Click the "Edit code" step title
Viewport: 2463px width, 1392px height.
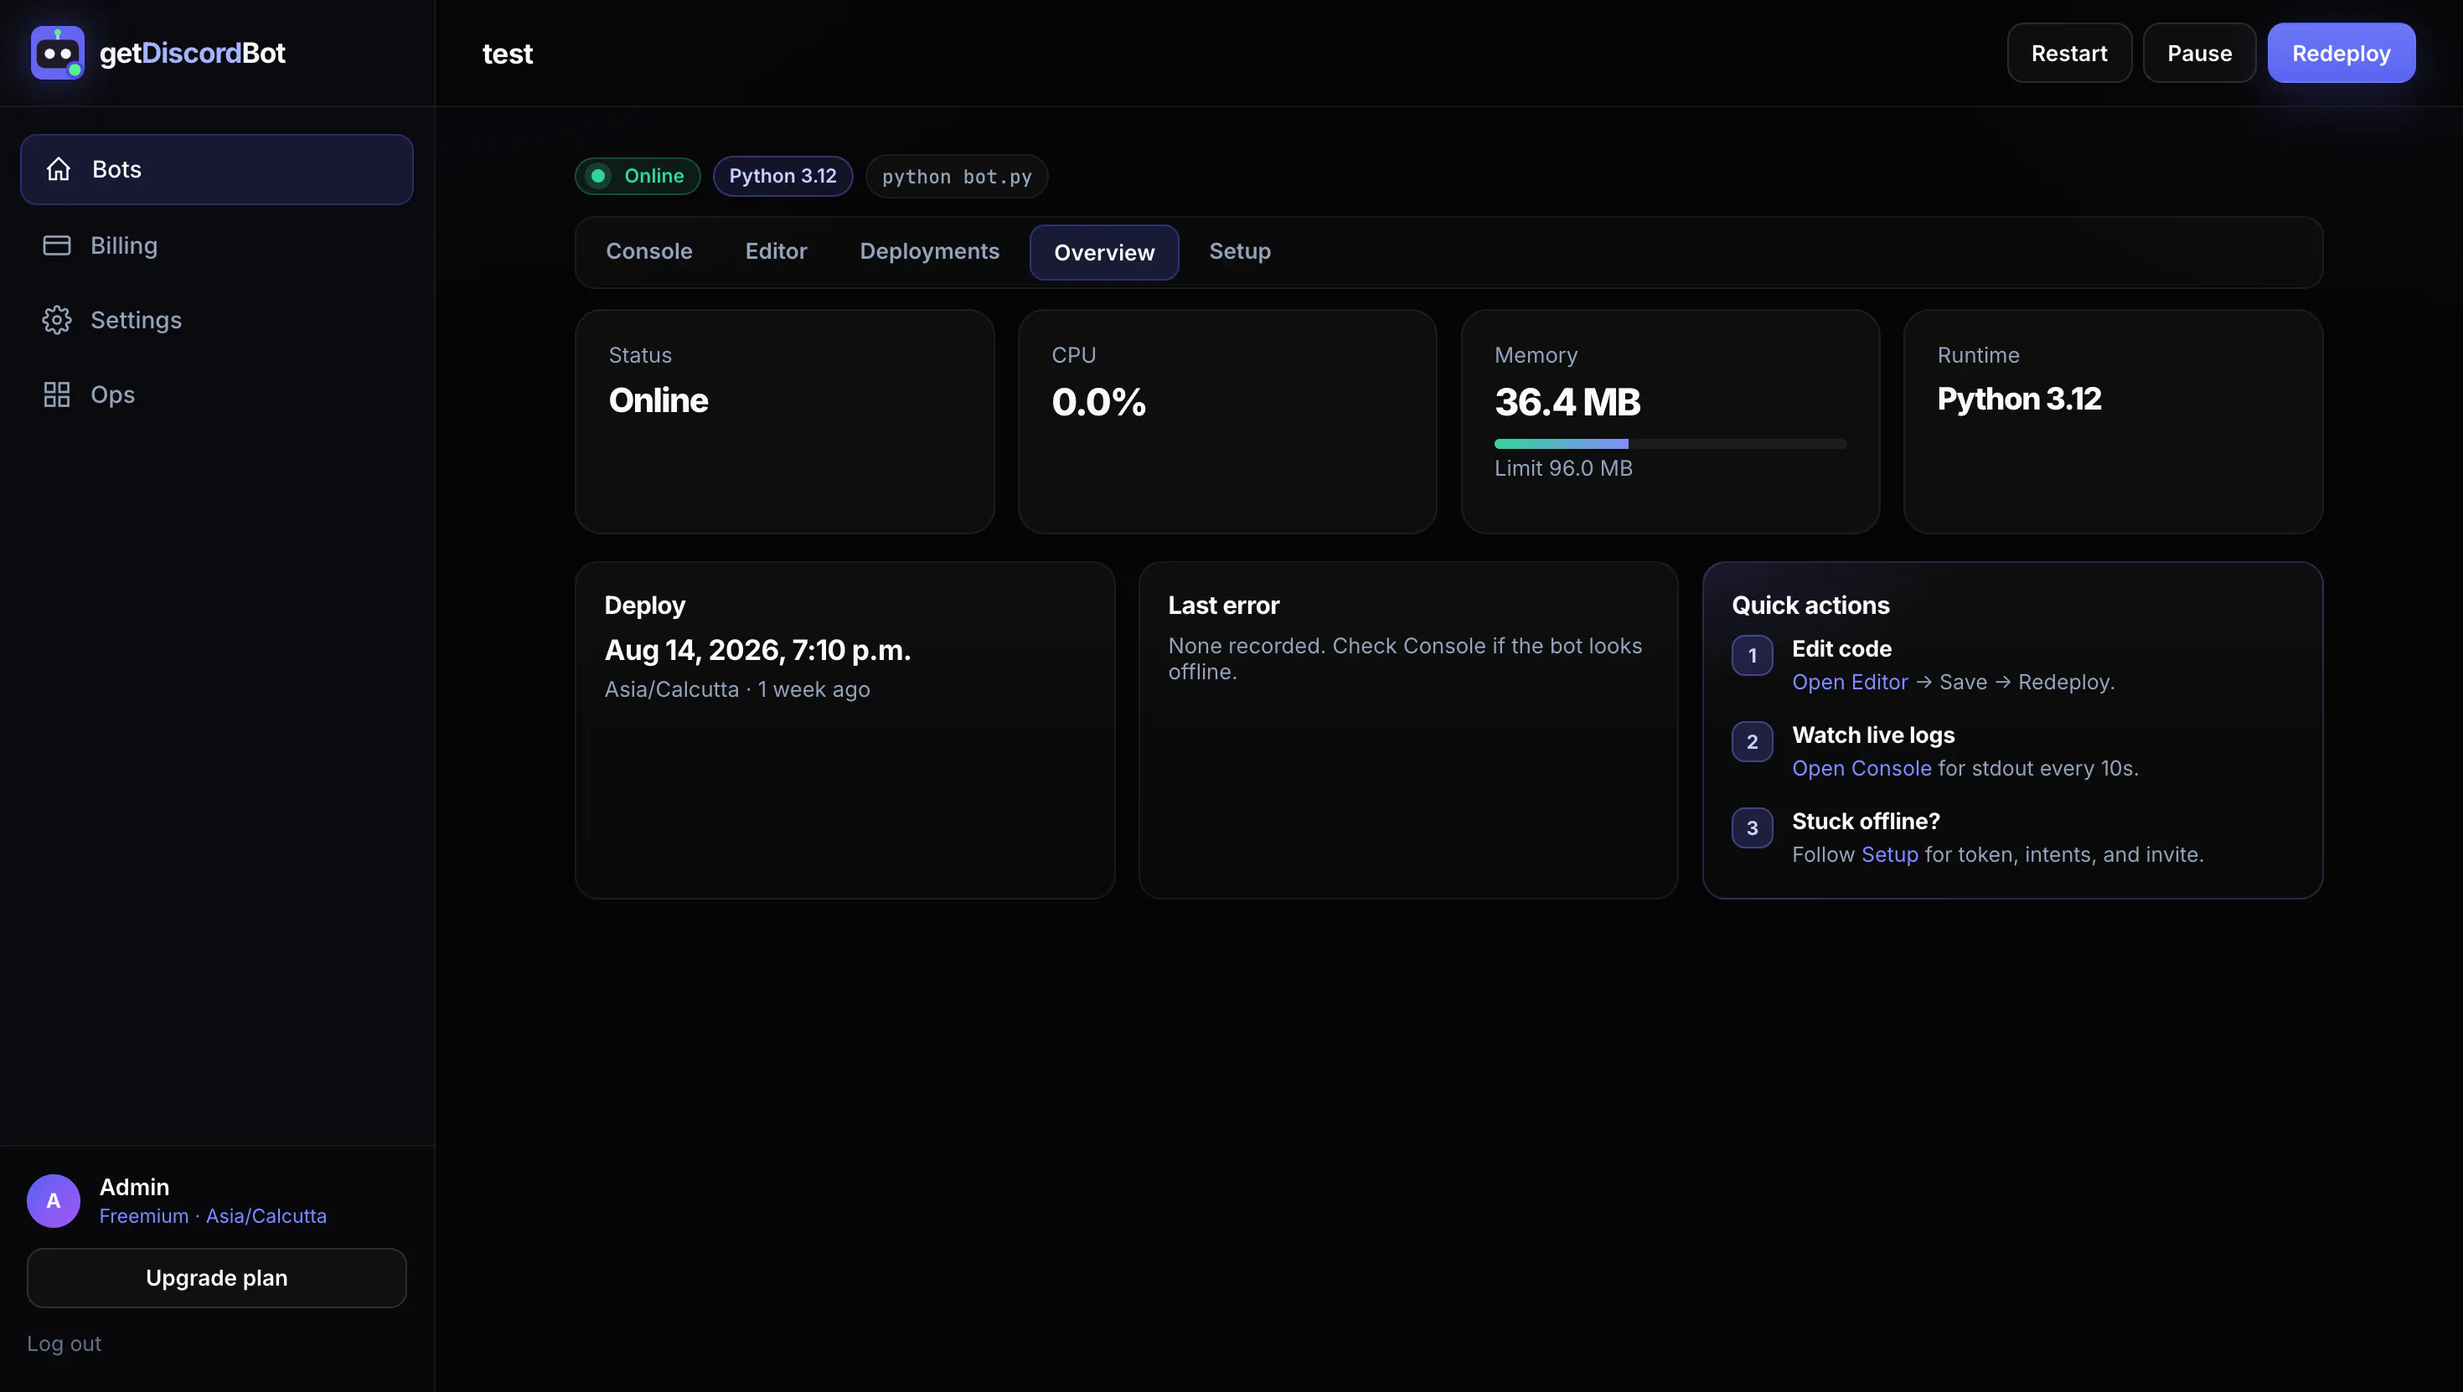pos(1841,648)
